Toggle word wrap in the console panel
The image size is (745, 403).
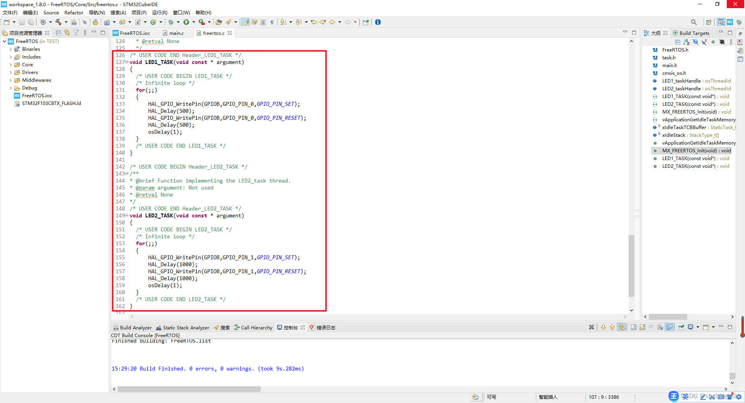coord(651,327)
